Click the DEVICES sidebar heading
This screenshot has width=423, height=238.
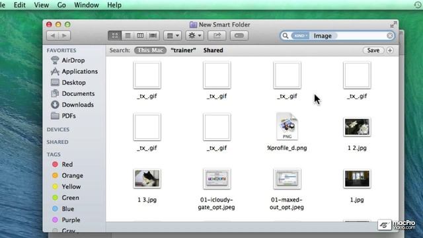[58, 130]
